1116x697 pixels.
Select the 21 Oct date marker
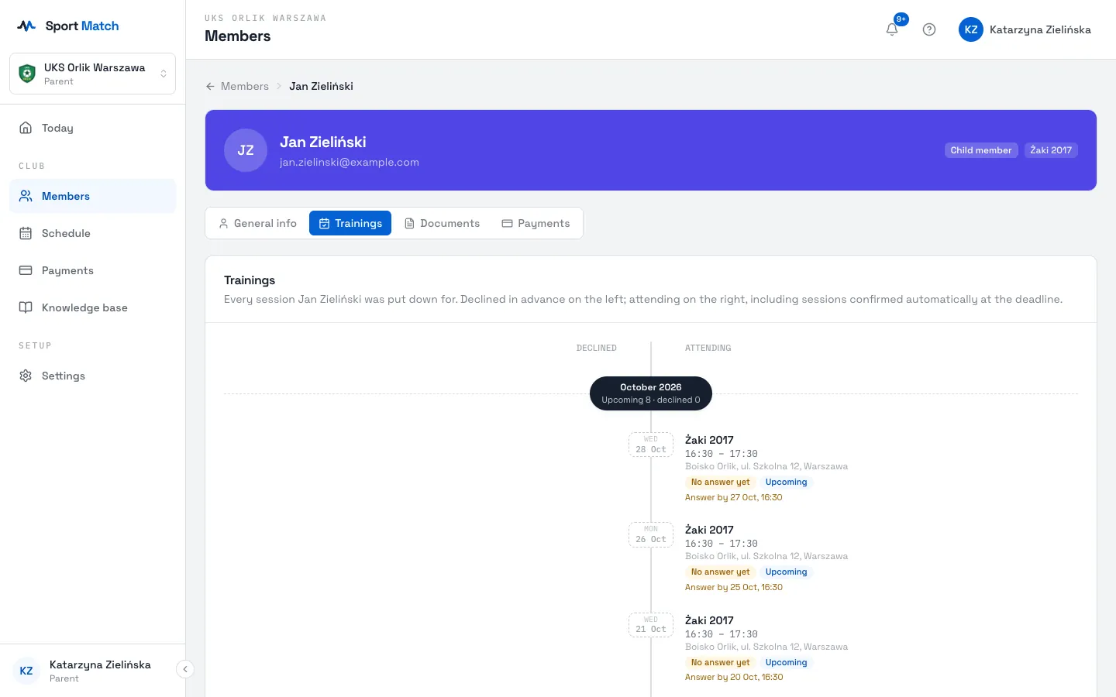point(651,625)
